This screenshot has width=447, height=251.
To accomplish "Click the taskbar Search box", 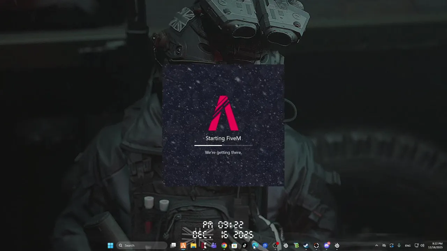I will 141,245.
